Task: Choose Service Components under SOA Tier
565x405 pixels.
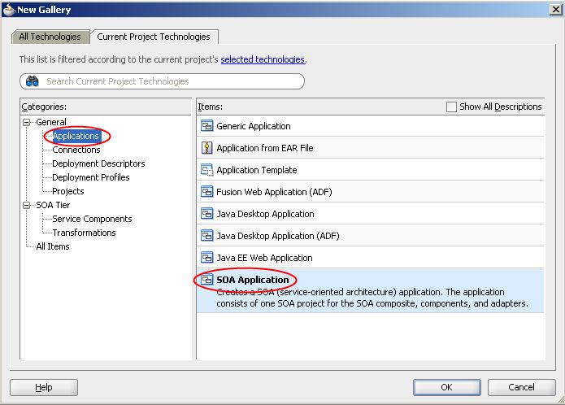Action: (92, 219)
